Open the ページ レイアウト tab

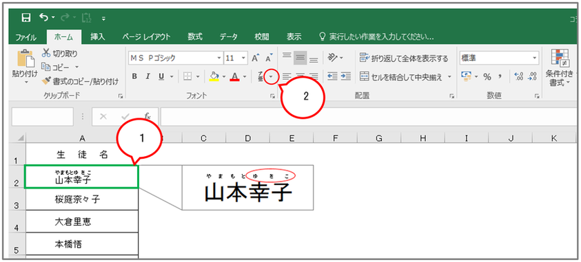pos(146,37)
